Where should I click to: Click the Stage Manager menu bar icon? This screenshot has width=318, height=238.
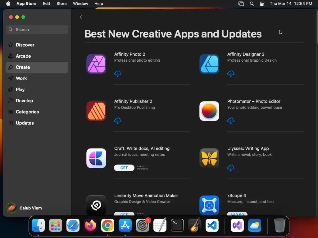pyautogui.click(x=241, y=4)
